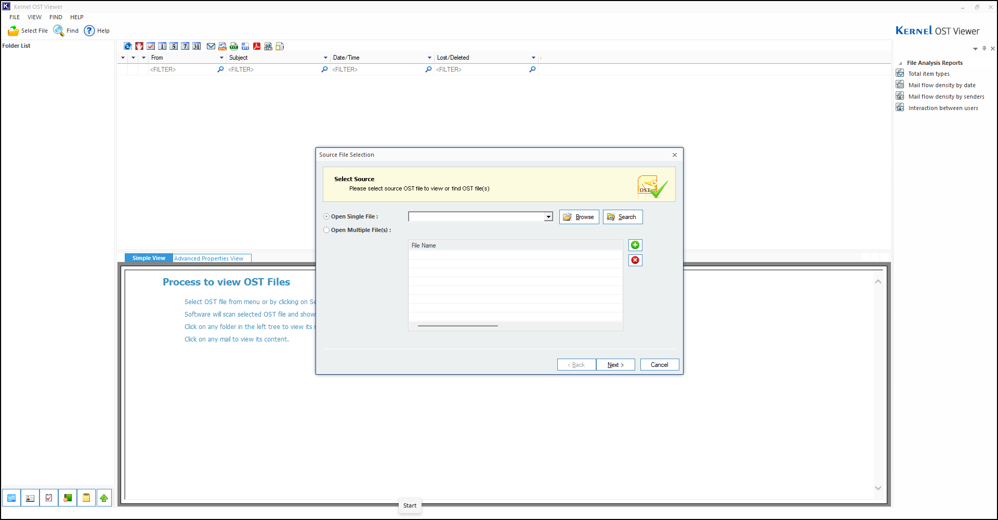Open the Journal view in the bottom bar
The width and height of the screenshot is (998, 520).
point(68,498)
